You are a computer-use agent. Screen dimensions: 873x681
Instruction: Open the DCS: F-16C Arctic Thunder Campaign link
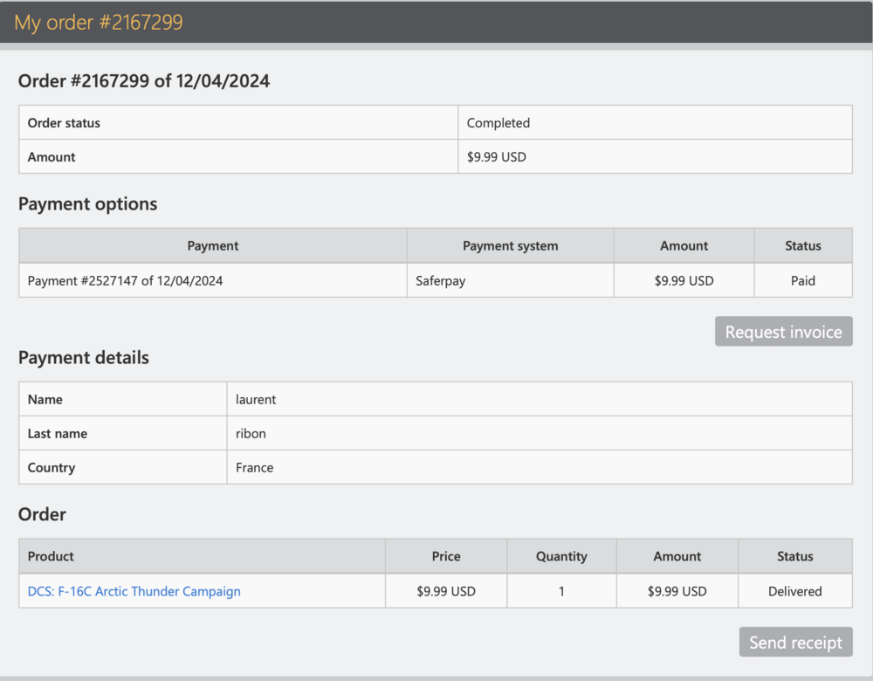134,591
